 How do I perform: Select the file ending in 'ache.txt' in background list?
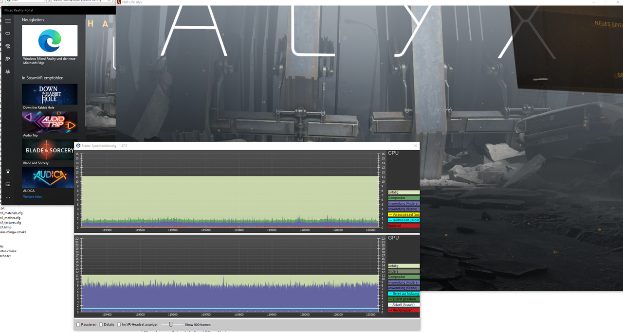point(5,256)
